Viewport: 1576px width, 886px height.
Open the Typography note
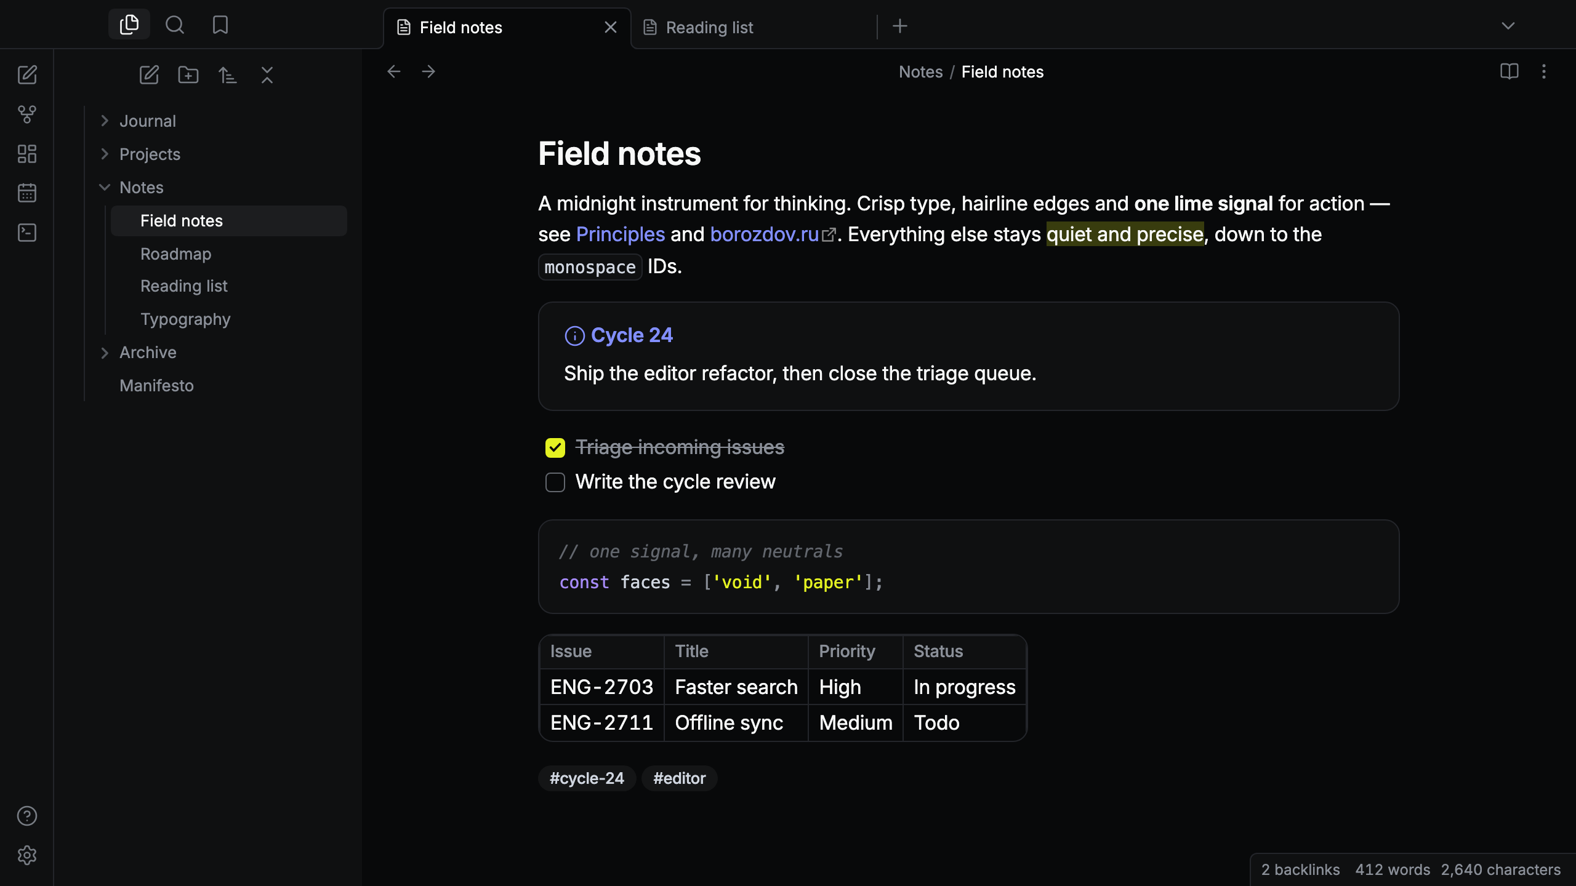(185, 319)
